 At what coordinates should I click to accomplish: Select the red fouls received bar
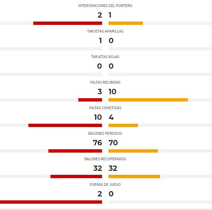point(90,100)
